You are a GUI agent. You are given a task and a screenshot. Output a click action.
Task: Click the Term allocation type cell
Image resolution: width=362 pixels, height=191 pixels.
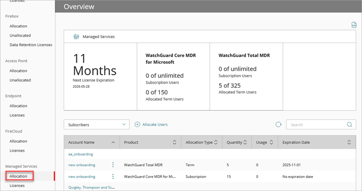point(190,165)
